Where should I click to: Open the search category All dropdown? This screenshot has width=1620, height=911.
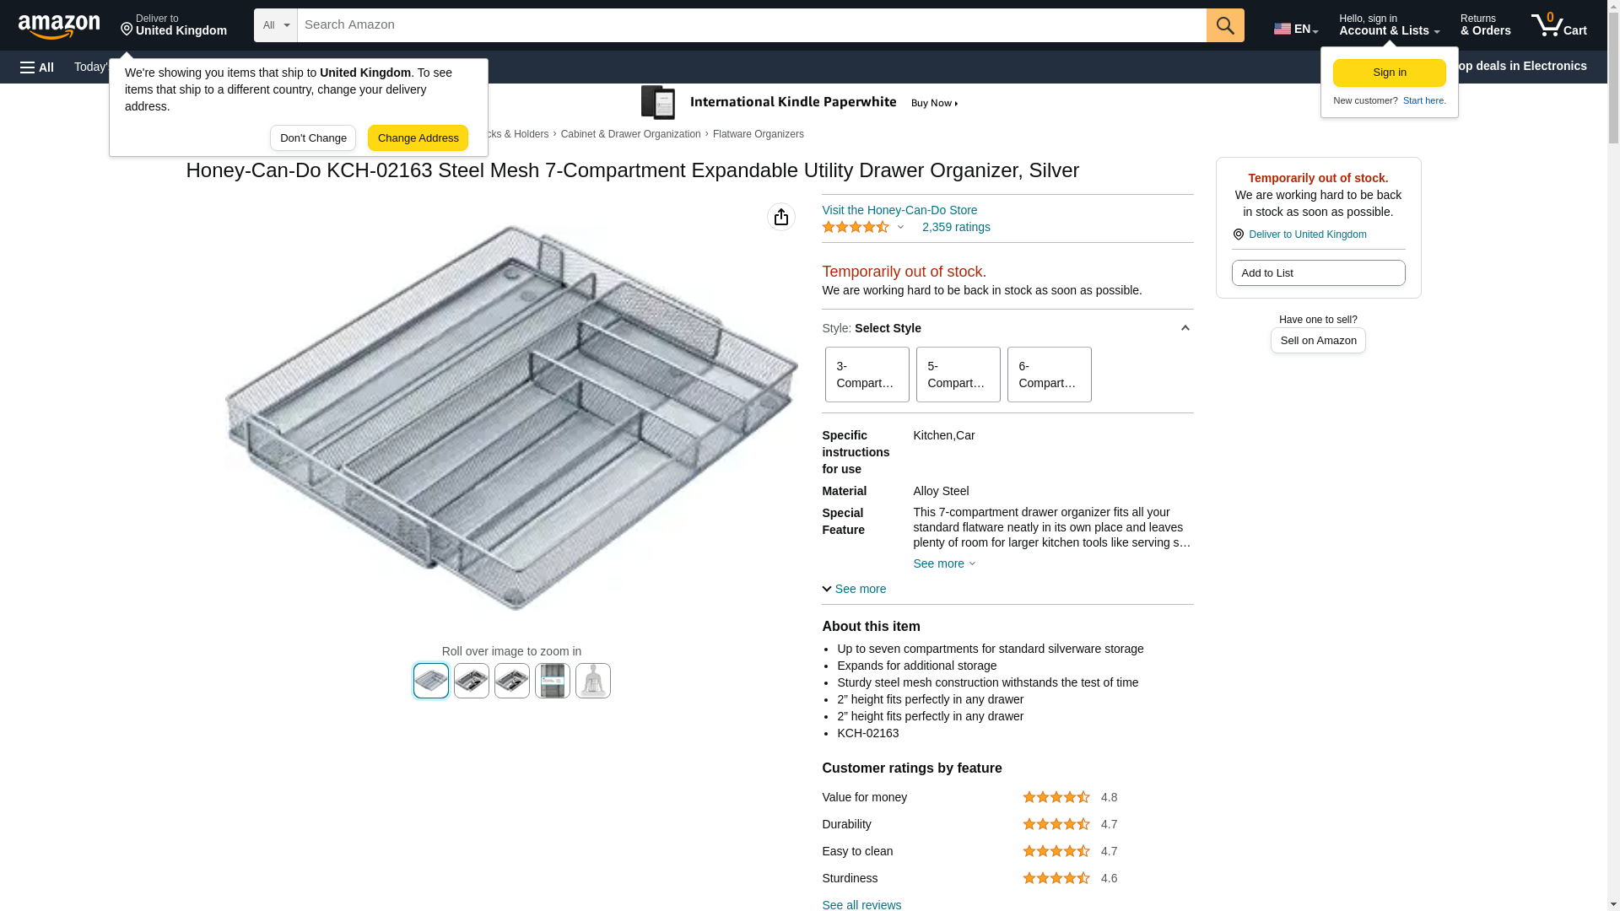point(276,25)
